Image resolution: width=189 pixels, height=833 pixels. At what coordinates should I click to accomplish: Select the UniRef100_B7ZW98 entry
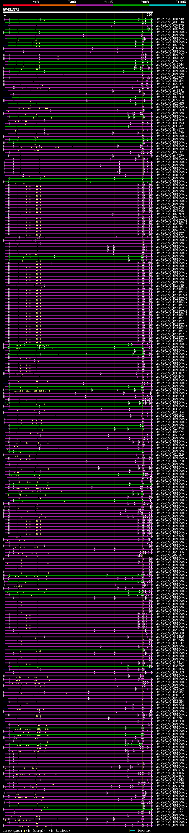click(x=169, y=211)
